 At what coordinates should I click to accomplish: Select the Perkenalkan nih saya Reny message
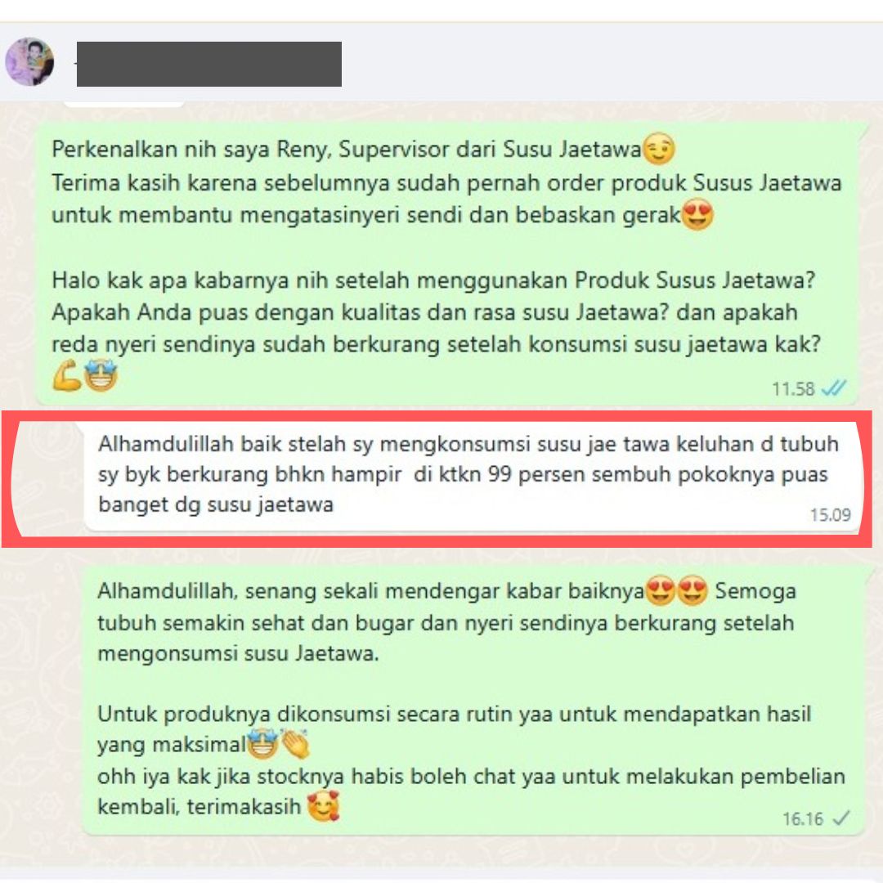tap(448, 263)
